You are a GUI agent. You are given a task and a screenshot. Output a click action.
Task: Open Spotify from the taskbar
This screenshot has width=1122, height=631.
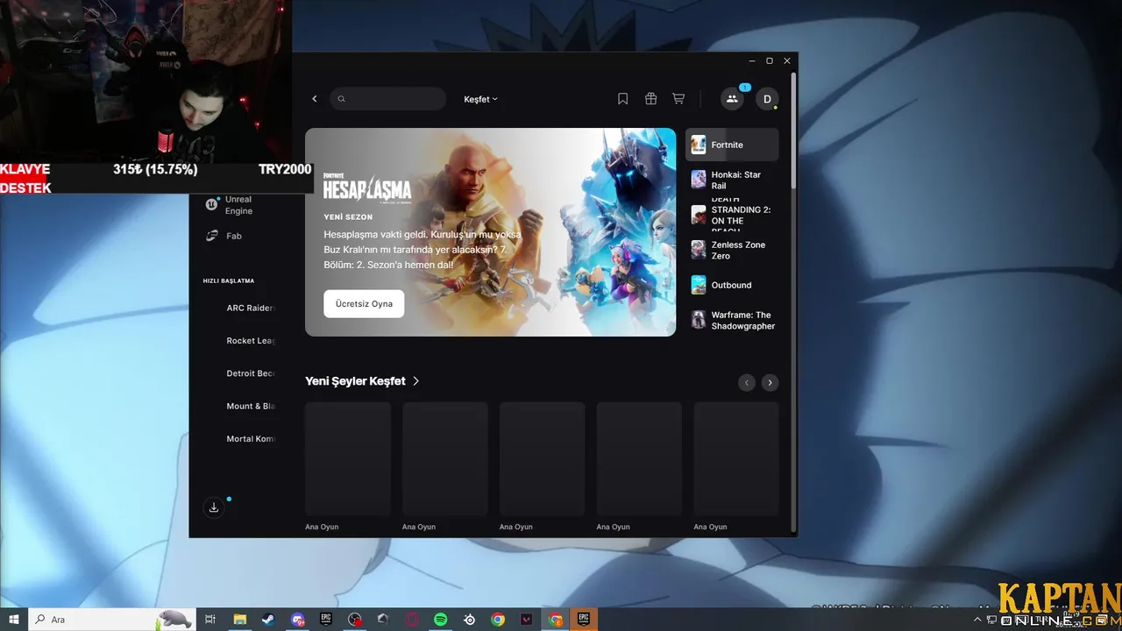pyautogui.click(x=441, y=620)
